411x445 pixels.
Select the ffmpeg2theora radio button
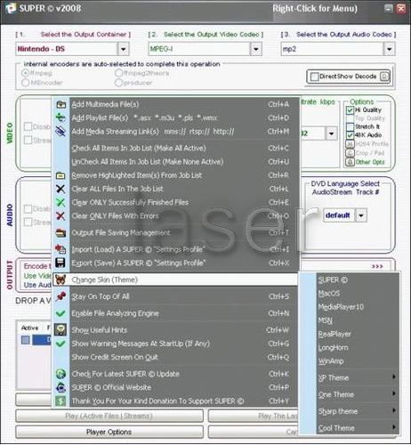point(118,73)
